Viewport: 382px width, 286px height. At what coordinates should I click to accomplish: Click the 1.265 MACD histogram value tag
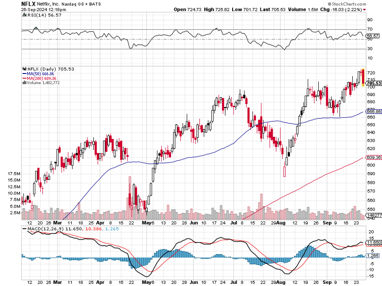coord(373,255)
